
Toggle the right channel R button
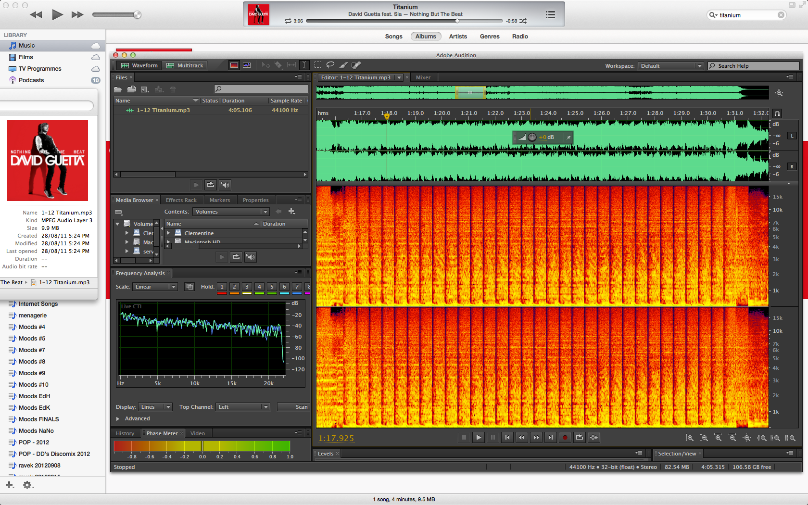tap(792, 166)
